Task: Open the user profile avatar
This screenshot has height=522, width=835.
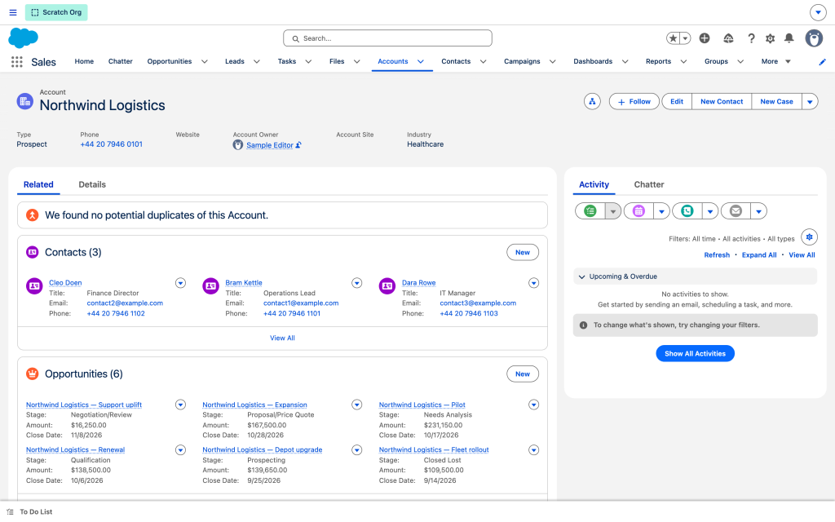Action: [814, 38]
